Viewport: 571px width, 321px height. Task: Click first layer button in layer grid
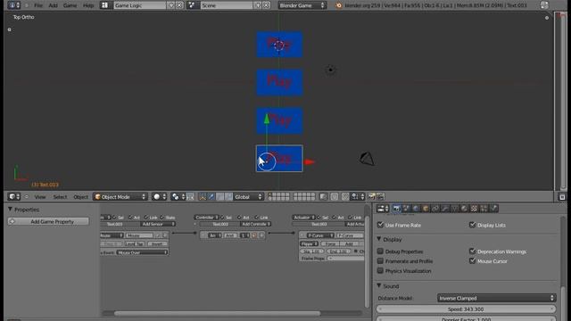pyautogui.click(x=270, y=194)
